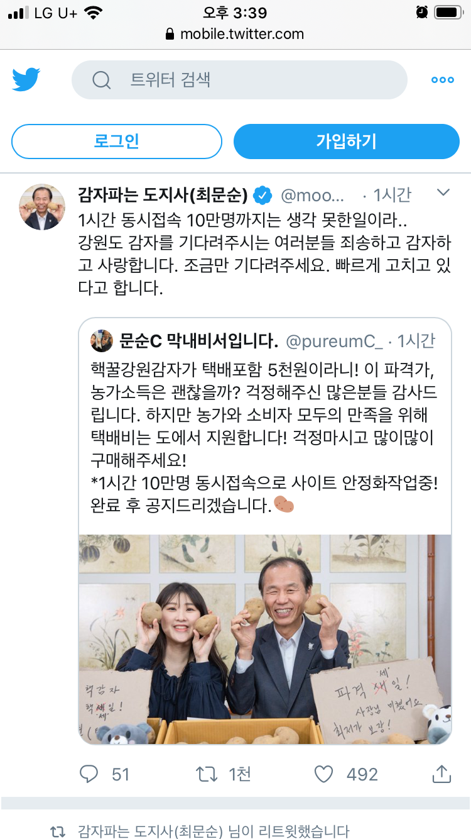471x839 pixels.
Task: Open 감자파는 도지사(최문순) profile name link
Action: pyautogui.click(x=163, y=196)
